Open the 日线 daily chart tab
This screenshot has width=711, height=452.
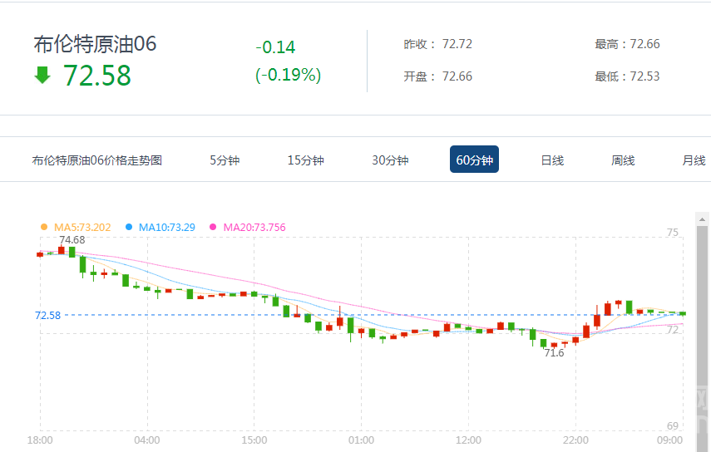[x=552, y=160]
